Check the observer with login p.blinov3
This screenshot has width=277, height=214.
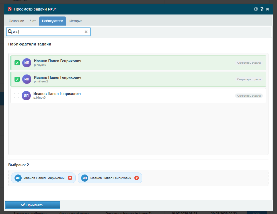[17, 95]
